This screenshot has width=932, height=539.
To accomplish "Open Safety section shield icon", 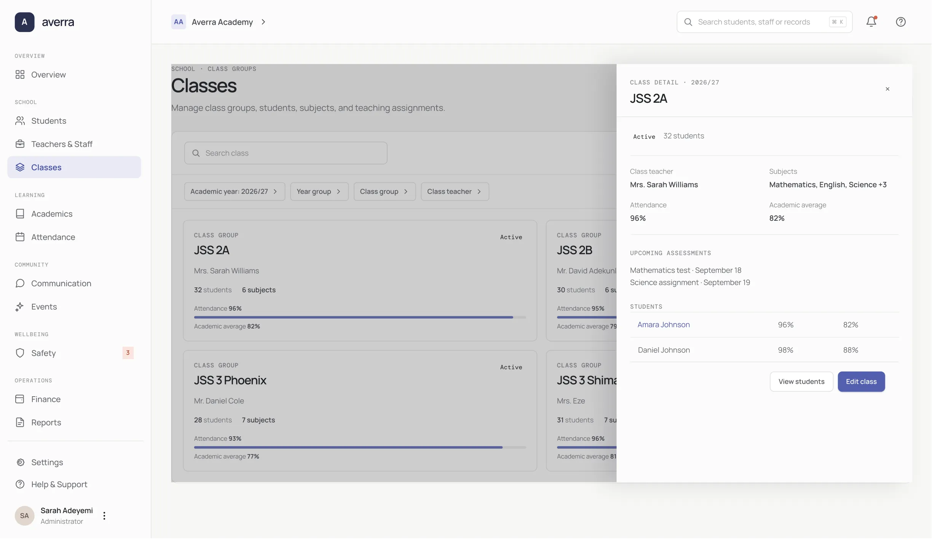I will pyautogui.click(x=20, y=353).
